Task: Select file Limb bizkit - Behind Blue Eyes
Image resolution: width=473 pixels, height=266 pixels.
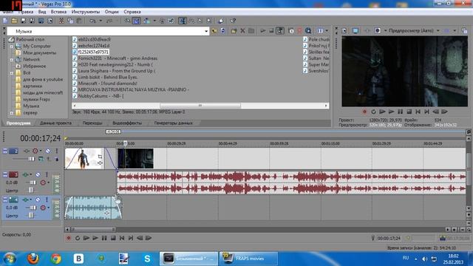Action: click(x=108, y=77)
